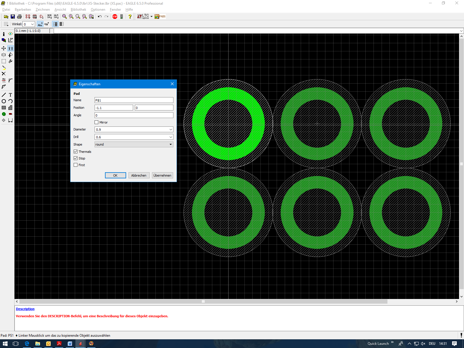Uncheck the Stop checkbox
Viewport: 464px width, 348px height.
[x=76, y=158]
